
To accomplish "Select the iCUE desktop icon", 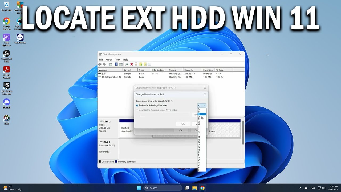I will pyautogui.click(x=6, y=120).
